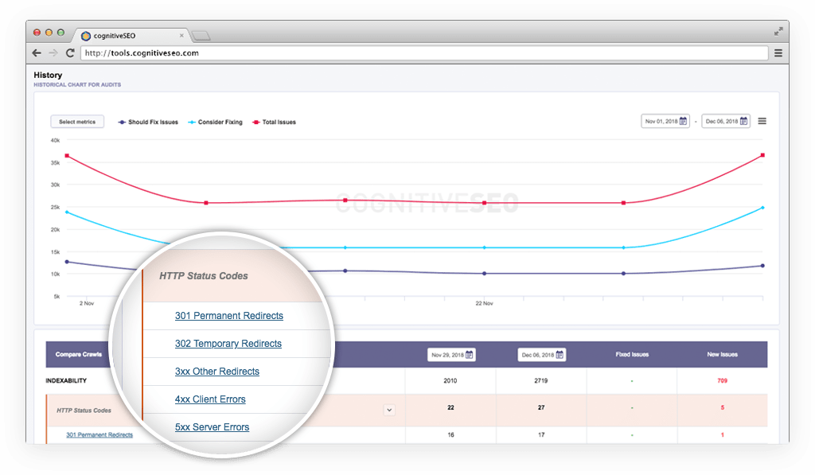This screenshot has width=815, height=475.
Task: Click the HTTP Status Codes table row label
Action: (84, 411)
